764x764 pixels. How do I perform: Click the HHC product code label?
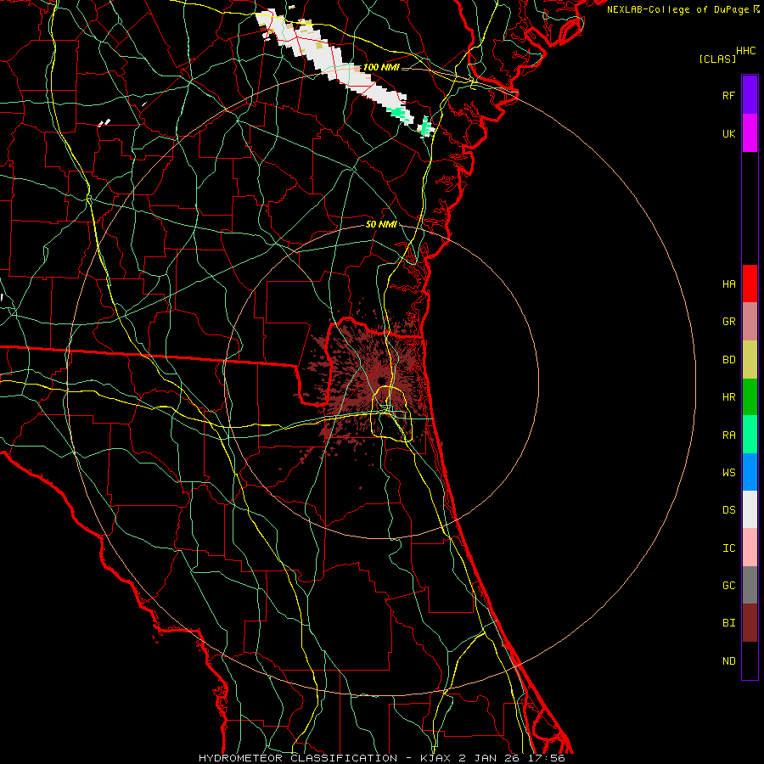click(746, 51)
